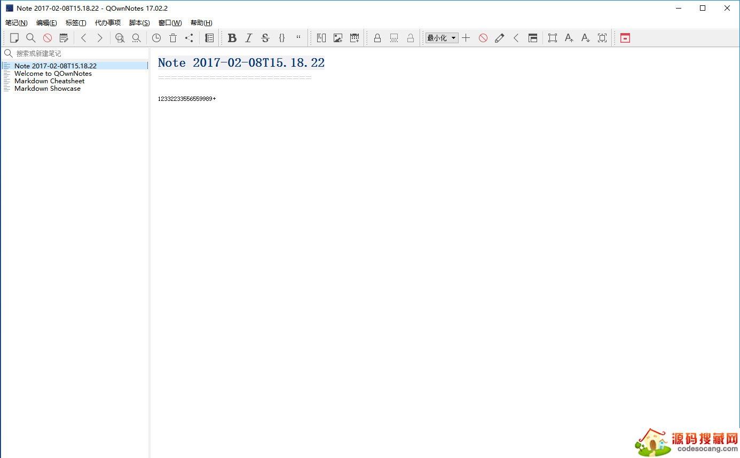The height and width of the screenshot is (458, 740).
Task: Open the trash bin icon
Action: tap(173, 38)
